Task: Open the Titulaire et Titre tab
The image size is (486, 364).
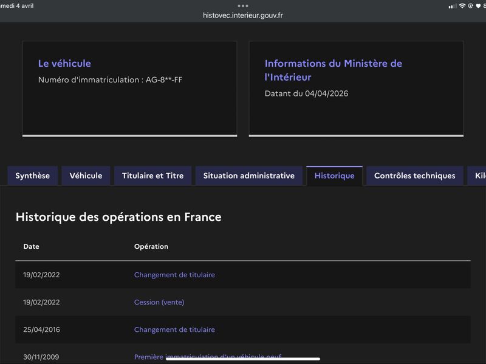Action: point(152,176)
